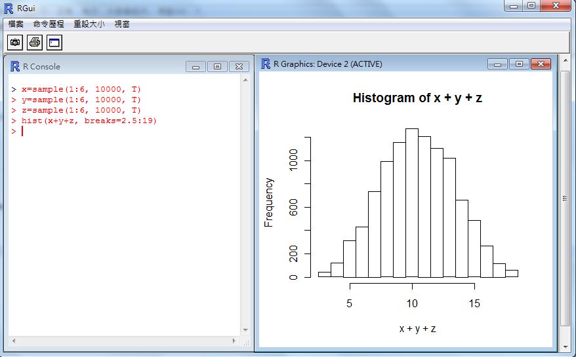Maximize the R Console subwindow
The height and width of the screenshot is (357, 576).
[217, 66]
